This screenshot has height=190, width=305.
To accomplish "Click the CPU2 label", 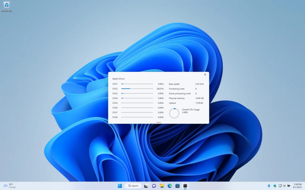I will (115, 88).
